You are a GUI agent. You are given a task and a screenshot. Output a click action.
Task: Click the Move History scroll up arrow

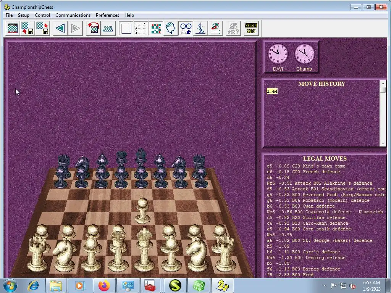tap(383, 84)
